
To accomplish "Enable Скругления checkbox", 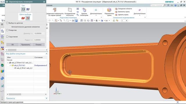I will click(7, 37).
